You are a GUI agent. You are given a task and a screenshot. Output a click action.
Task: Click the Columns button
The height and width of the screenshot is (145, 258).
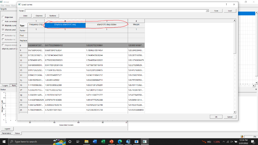tap(39, 16)
